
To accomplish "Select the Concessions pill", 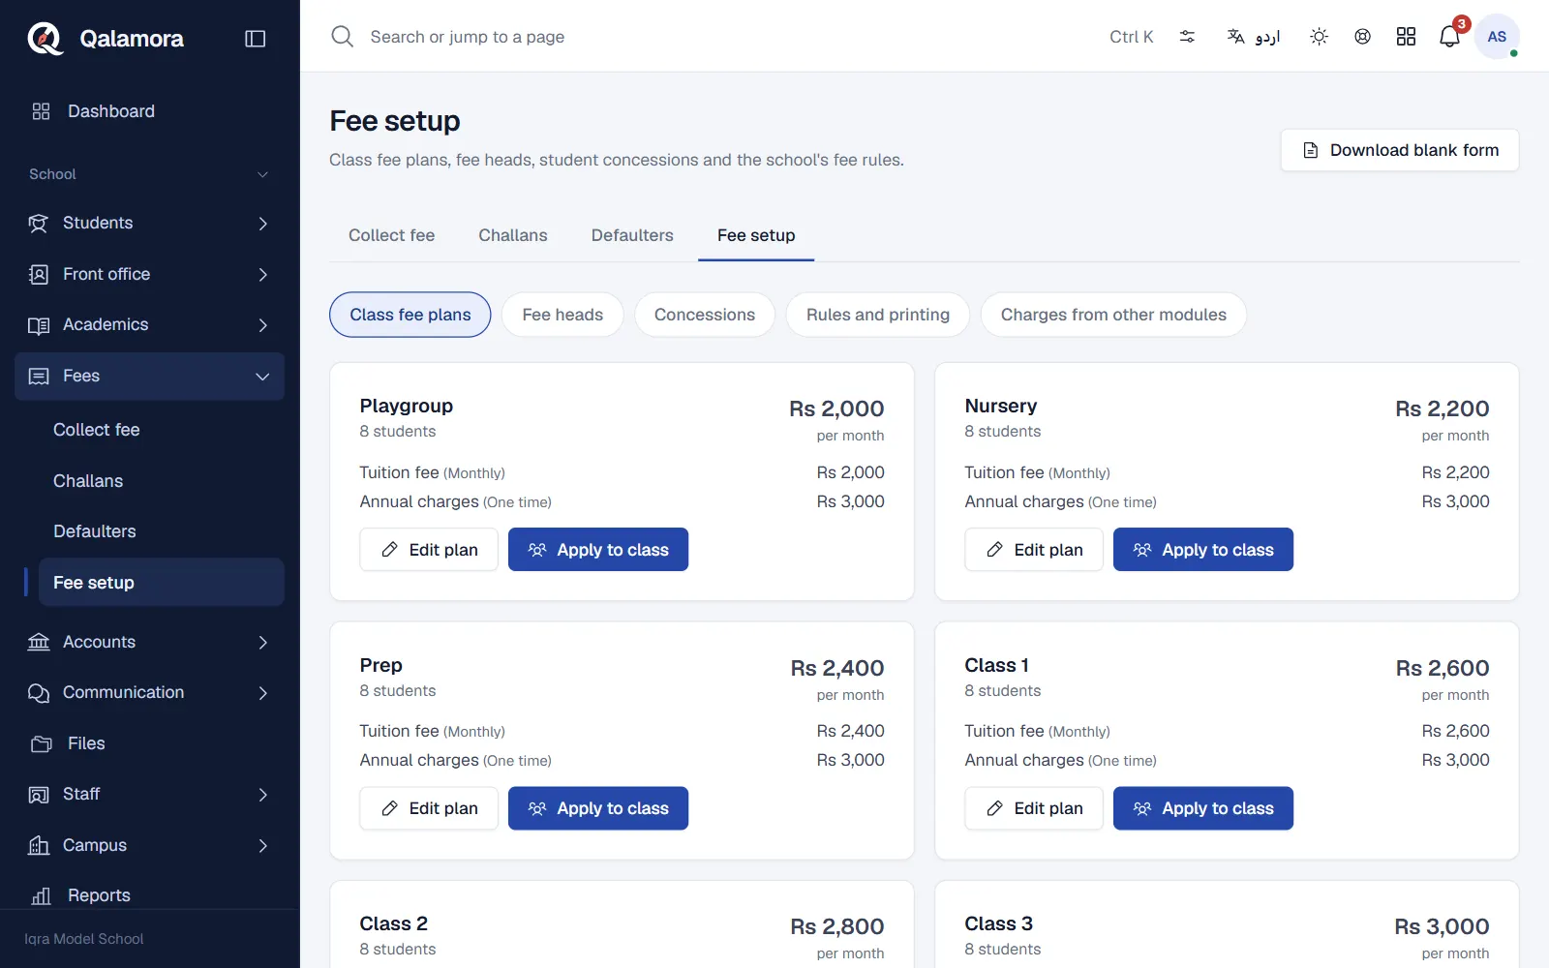I will [x=705, y=315].
